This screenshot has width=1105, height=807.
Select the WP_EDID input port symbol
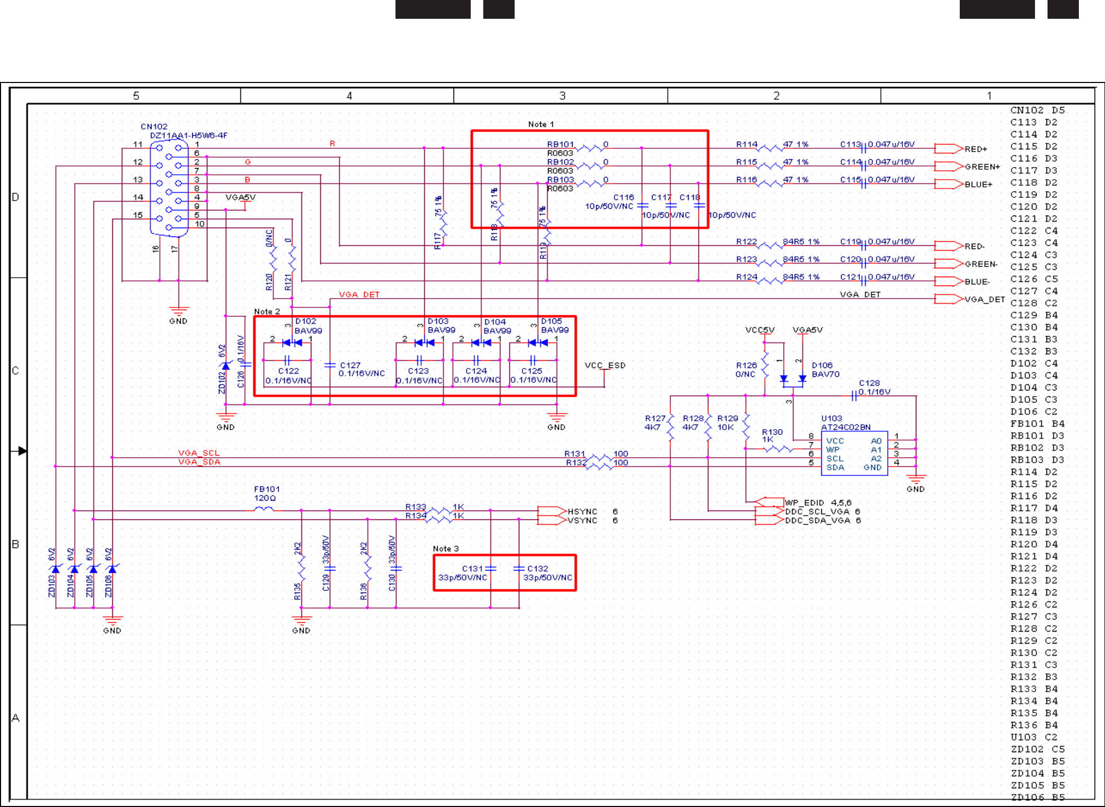[770, 502]
